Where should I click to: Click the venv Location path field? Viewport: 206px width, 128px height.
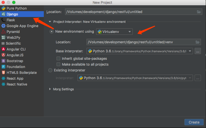click(x=144, y=42)
